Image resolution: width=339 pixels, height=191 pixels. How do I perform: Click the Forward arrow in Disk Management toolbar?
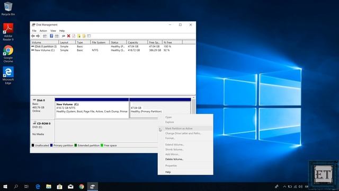coord(38,36)
